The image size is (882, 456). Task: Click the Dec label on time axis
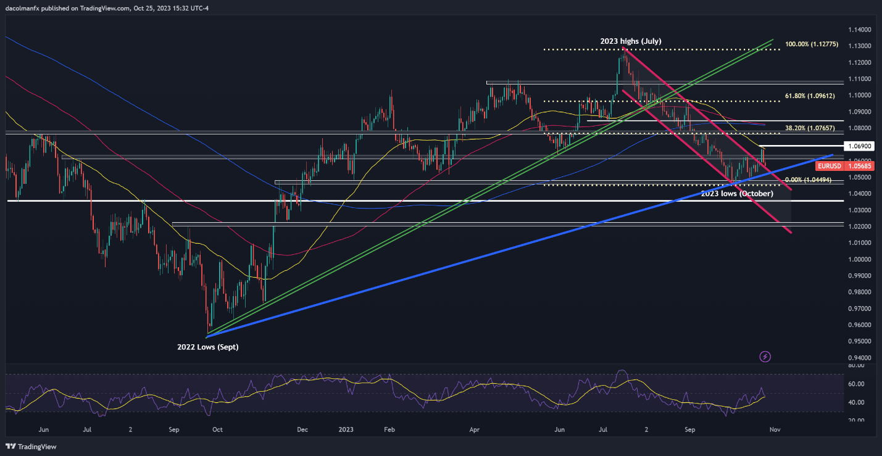click(x=302, y=428)
